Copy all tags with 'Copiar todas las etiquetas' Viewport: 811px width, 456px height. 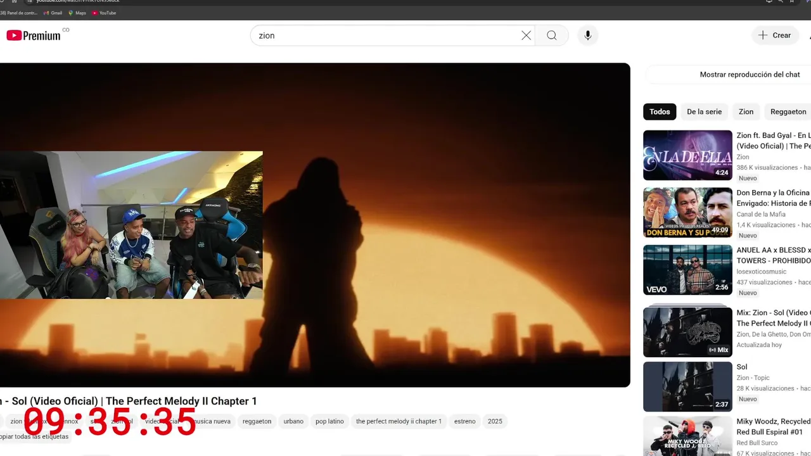[x=34, y=436]
